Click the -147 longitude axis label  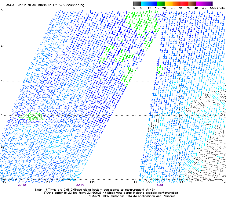point(47,182)
